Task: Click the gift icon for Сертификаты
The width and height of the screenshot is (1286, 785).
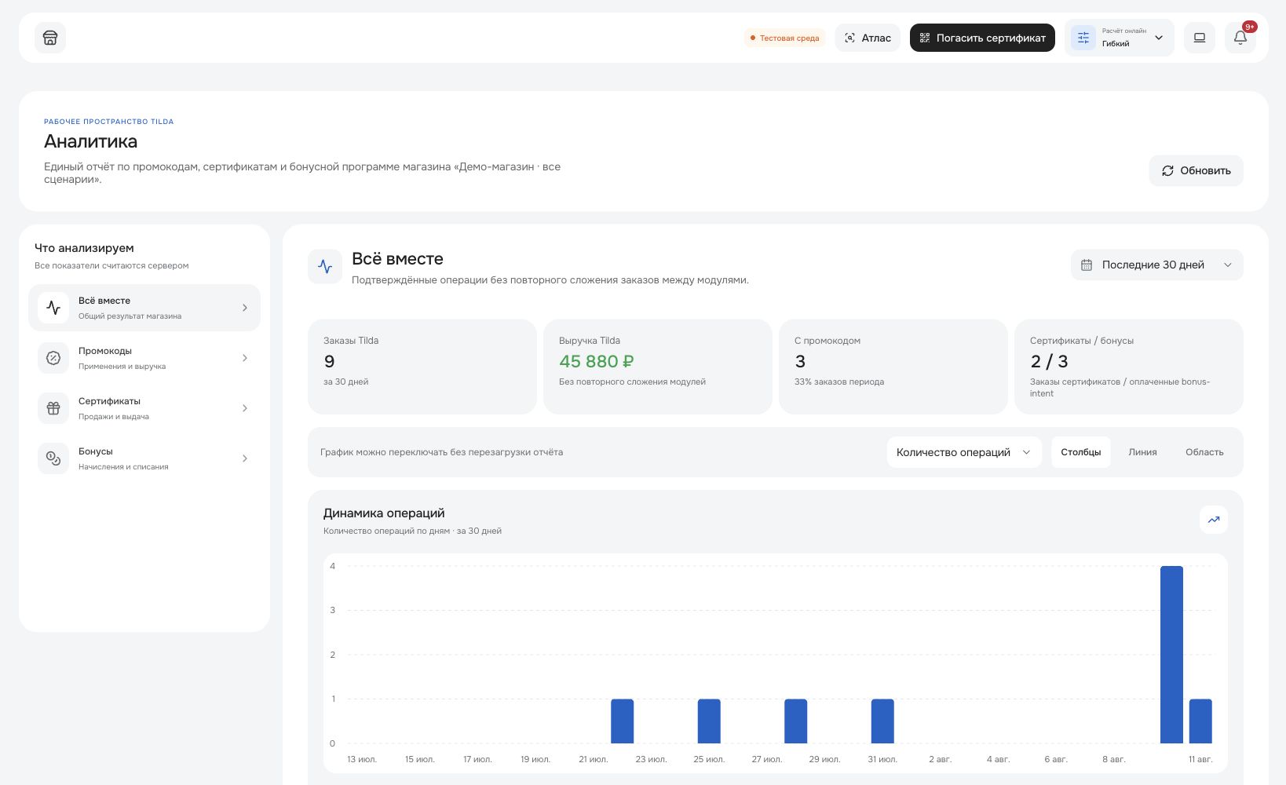Action: [53, 408]
